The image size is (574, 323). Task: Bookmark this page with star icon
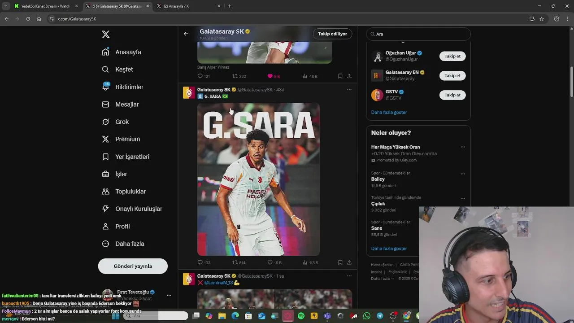(x=542, y=19)
